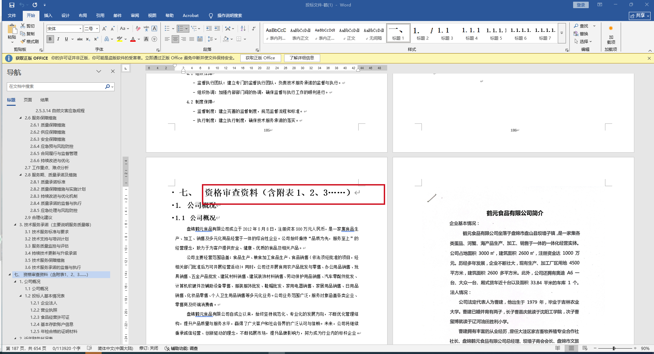Click the 登录 sign-in button
654x354 pixels.
[581, 5]
